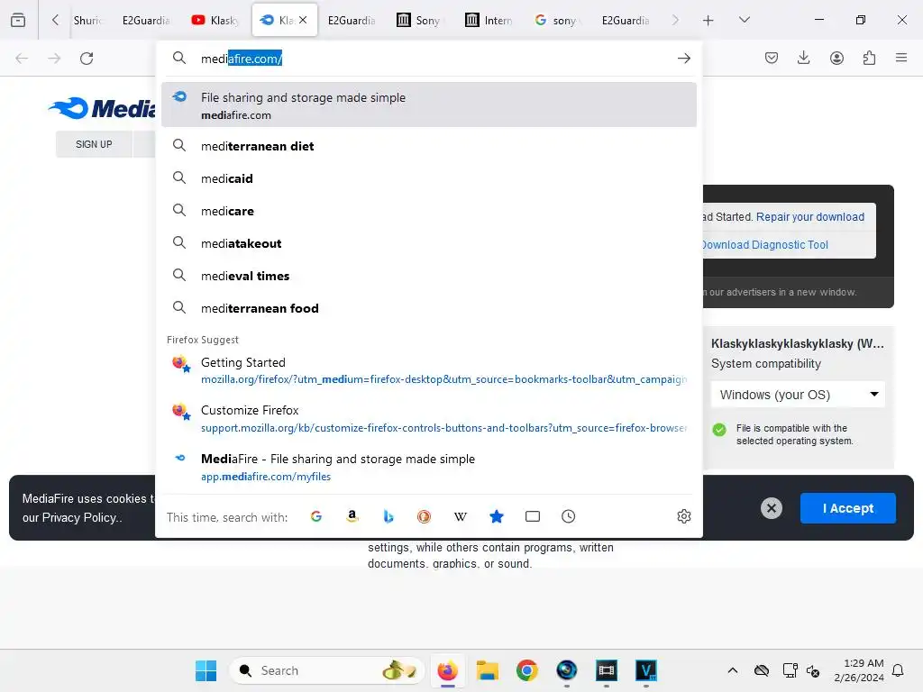Click the MediaFire logo
Screen dimensions: 923x692
[x=101, y=108]
